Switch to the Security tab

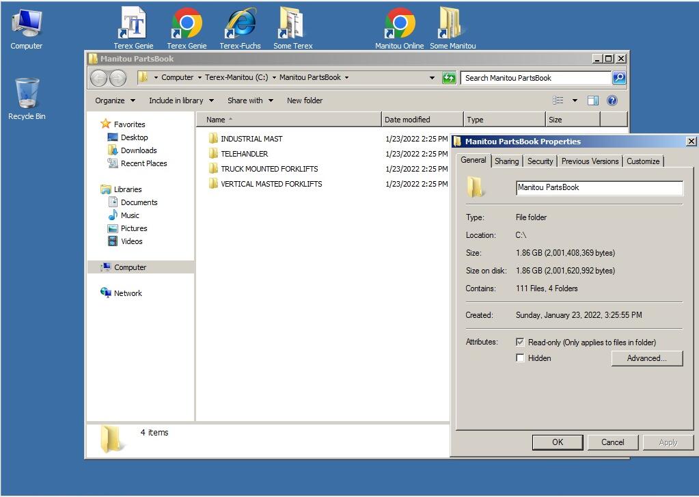[x=540, y=161]
